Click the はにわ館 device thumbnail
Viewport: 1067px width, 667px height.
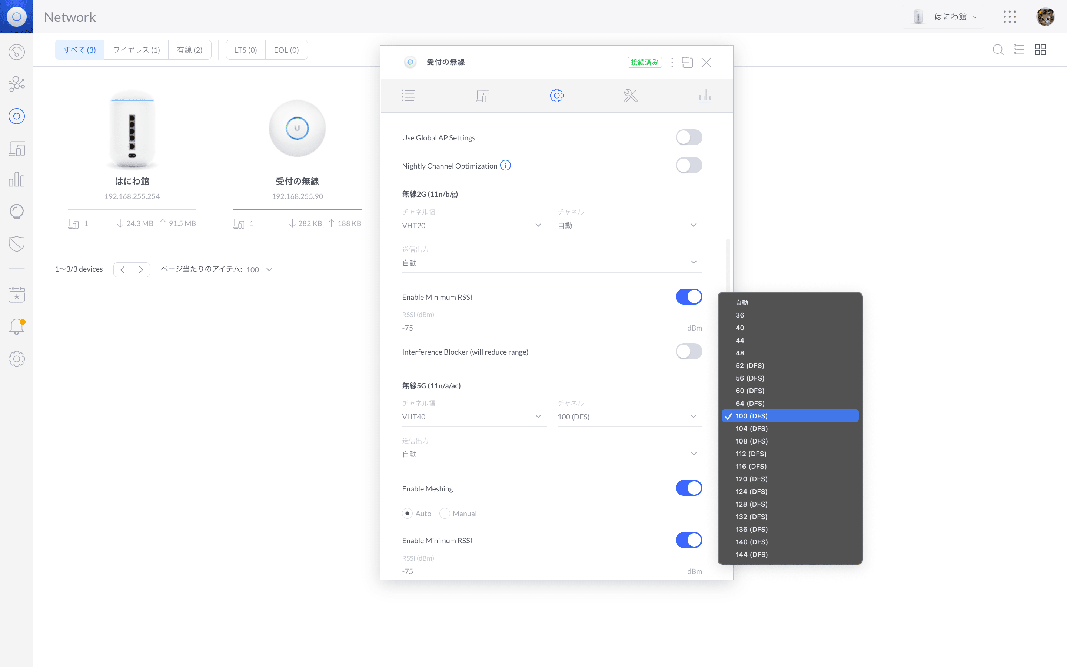pos(132,130)
